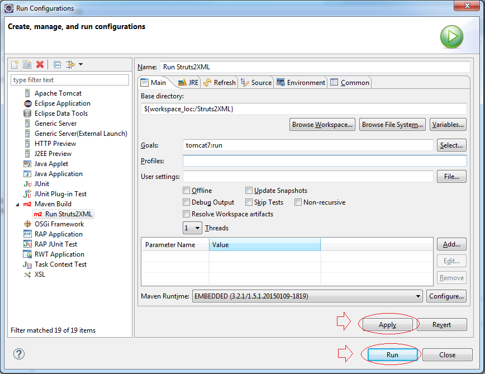
Task: Click the Apache Tomcat server icon
Action: [x=27, y=93]
